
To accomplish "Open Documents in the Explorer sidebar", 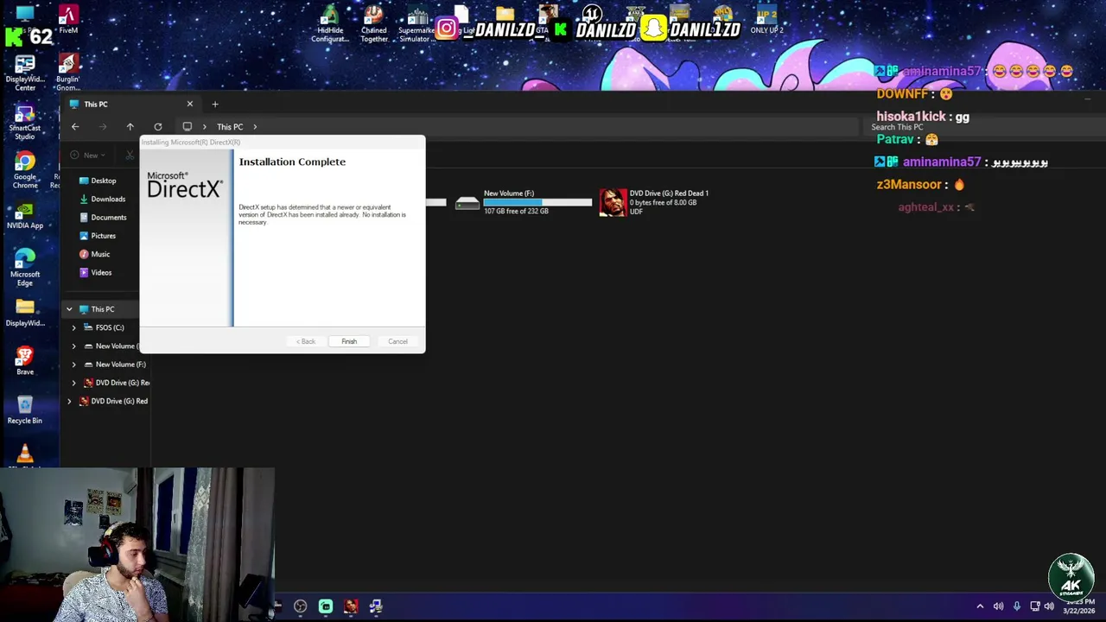I will pyautogui.click(x=108, y=218).
